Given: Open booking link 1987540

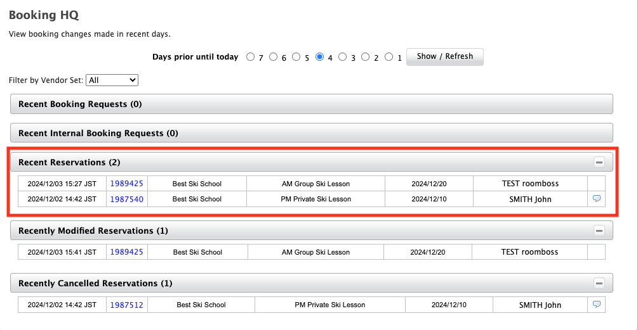Looking at the screenshot, I should (x=126, y=199).
